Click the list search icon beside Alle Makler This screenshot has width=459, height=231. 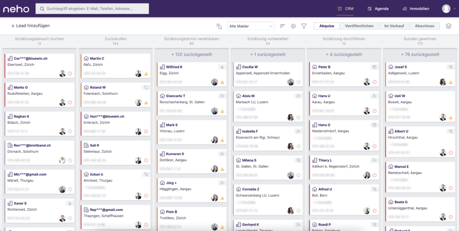219,26
